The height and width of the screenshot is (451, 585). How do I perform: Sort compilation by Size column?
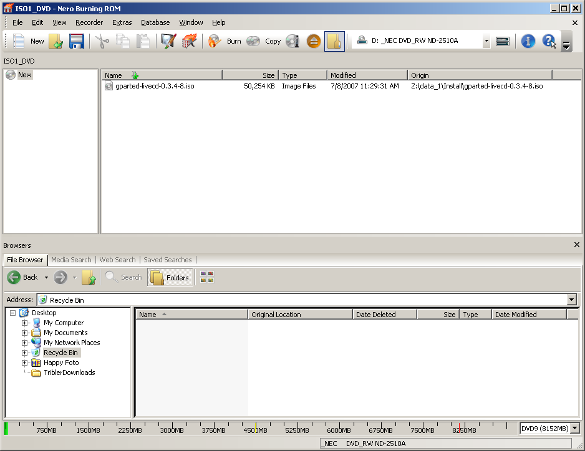(x=251, y=75)
